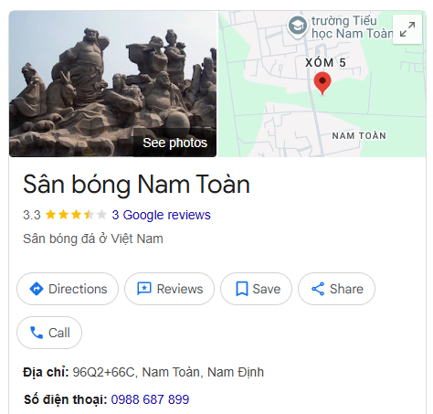The image size is (433, 414).
Task: Click the Share network icon
Action: tap(318, 289)
